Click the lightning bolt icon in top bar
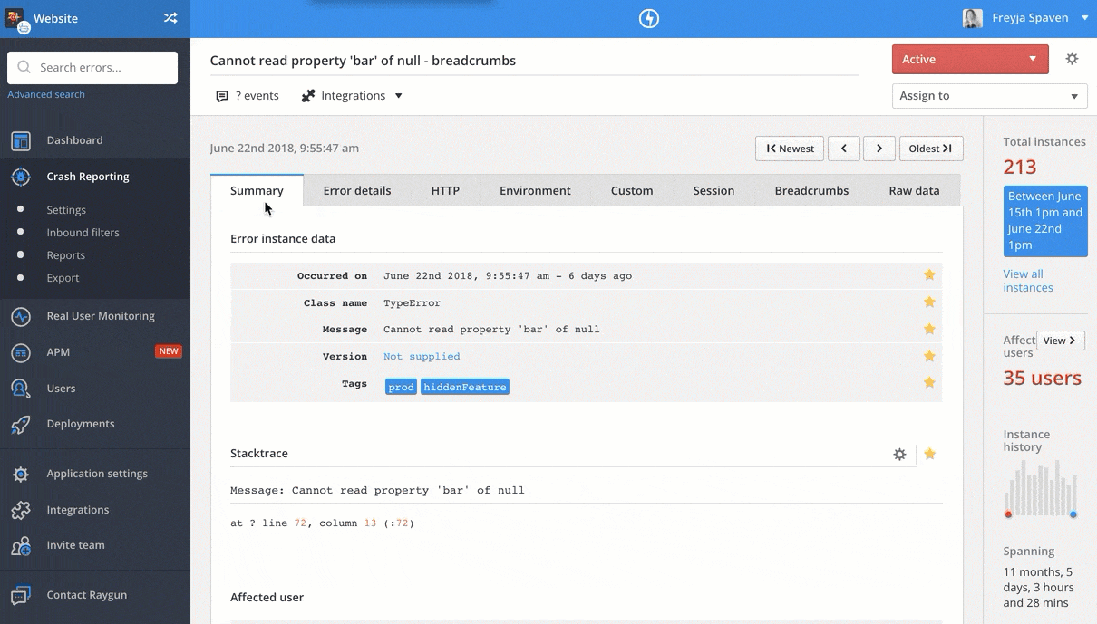The width and height of the screenshot is (1097, 624). [648, 18]
